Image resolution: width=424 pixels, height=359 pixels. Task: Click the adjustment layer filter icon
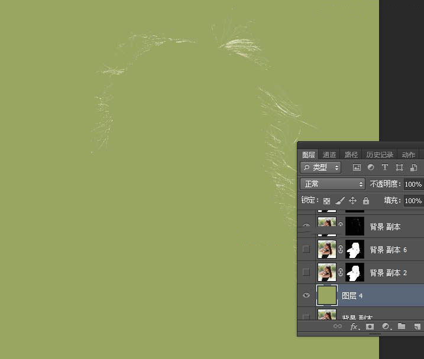pos(371,168)
